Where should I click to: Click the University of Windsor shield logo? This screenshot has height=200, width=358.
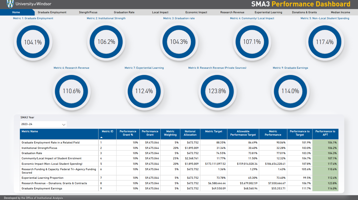(x=10, y=4)
